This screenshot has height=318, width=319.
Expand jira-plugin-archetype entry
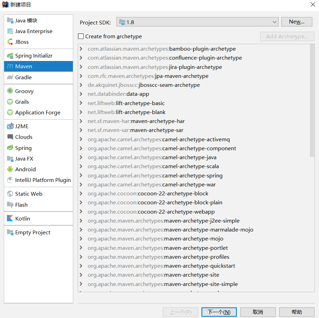click(81, 67)
